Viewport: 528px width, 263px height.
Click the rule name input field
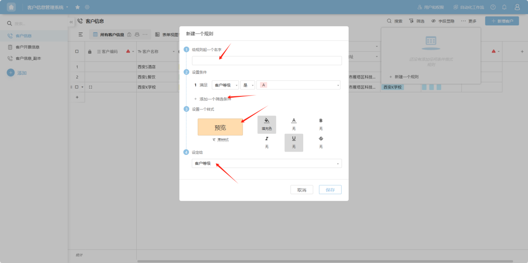click(x=267, y=61)
